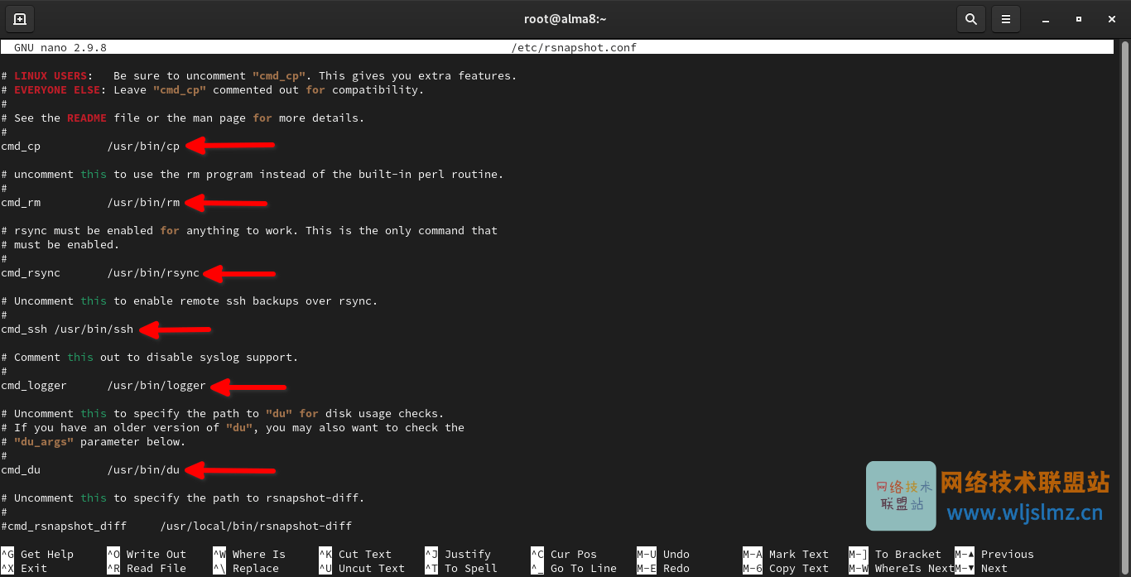Open the terminal hamburger menu
Screen dimensions: 1131x577
click(1005, 18)
